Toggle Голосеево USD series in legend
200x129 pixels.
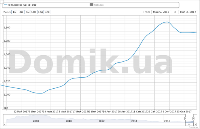click(20, 5)
